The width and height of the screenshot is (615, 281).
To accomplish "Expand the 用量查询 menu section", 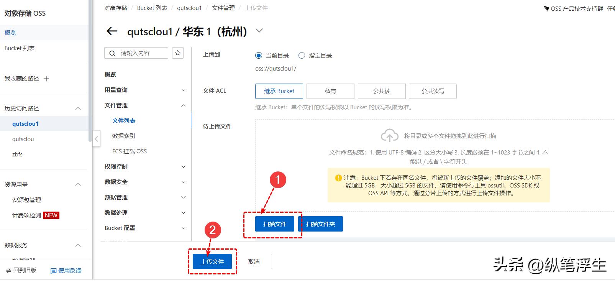I will coord(183,90).
